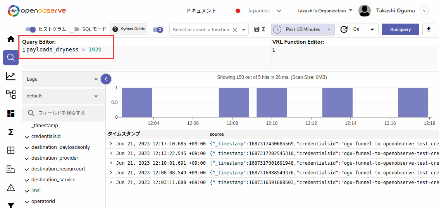Click the save function sigma icon

[260, 29]
